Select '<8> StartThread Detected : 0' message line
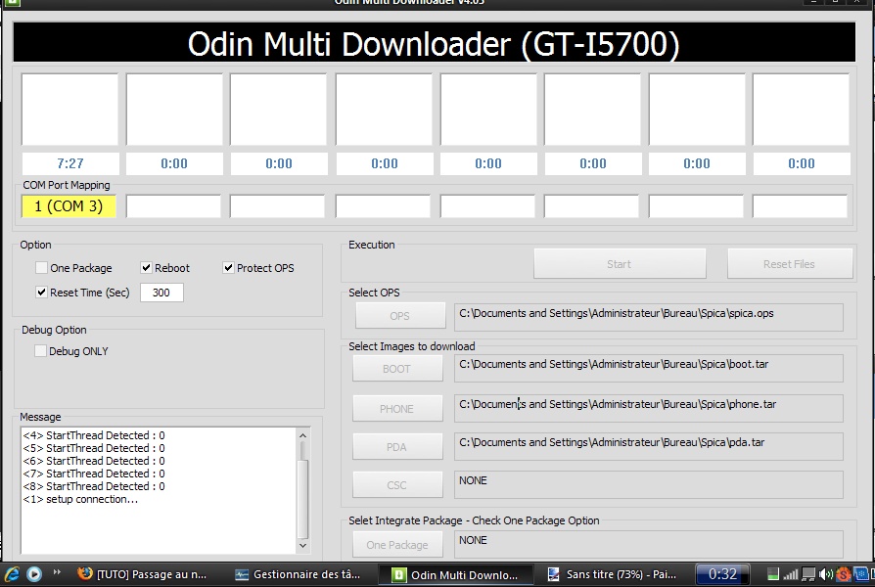 [x=94, y=486]
